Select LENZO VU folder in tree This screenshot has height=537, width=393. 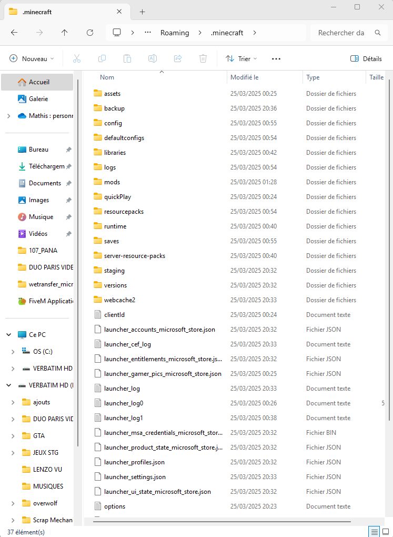(x=42, y=469)
